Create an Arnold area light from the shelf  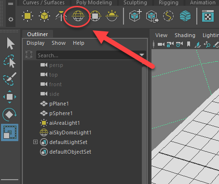[x=27, y=16]
